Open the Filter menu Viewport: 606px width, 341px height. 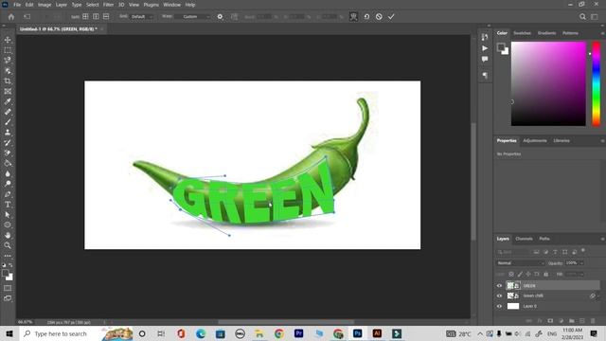coord(108,5)
